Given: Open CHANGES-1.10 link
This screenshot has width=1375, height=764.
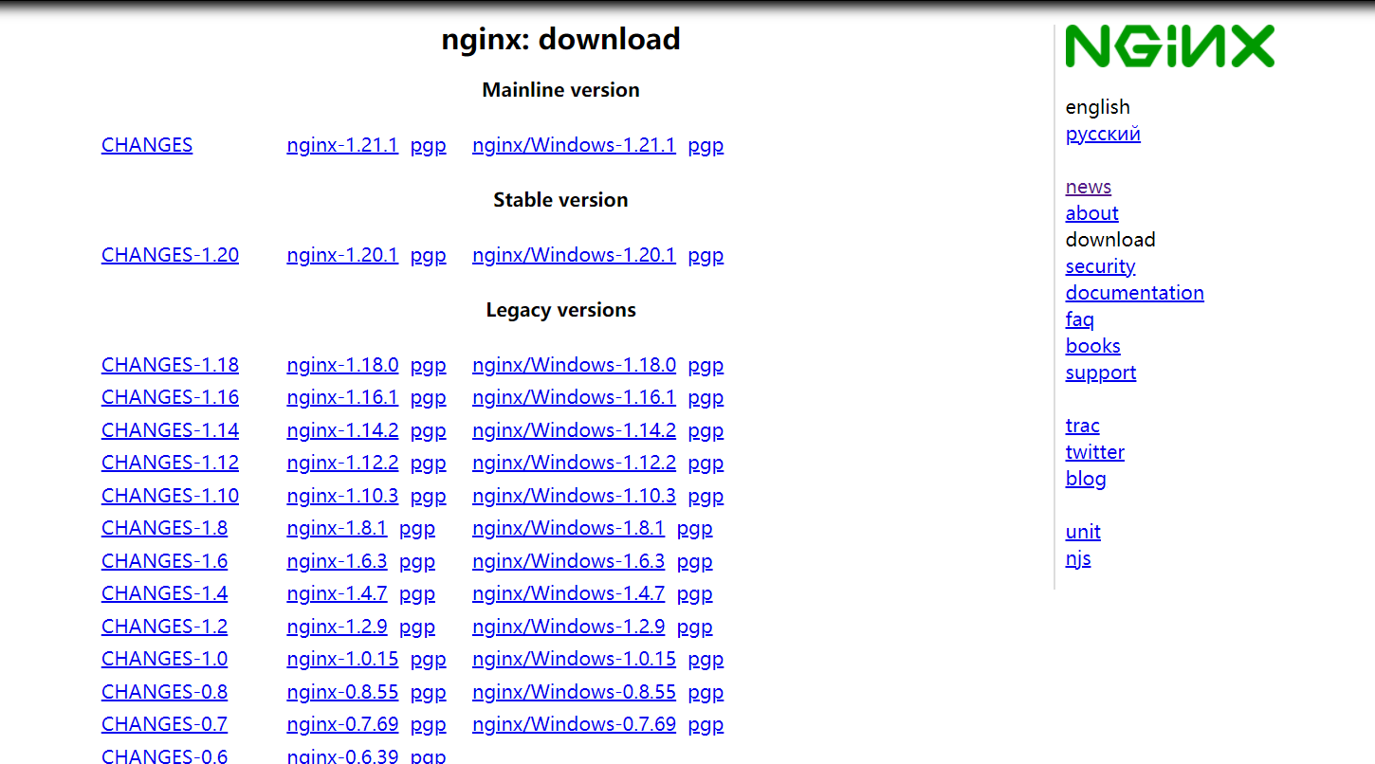Looking at the screenshot, I should pyautogui.click(x=170, y=496).
